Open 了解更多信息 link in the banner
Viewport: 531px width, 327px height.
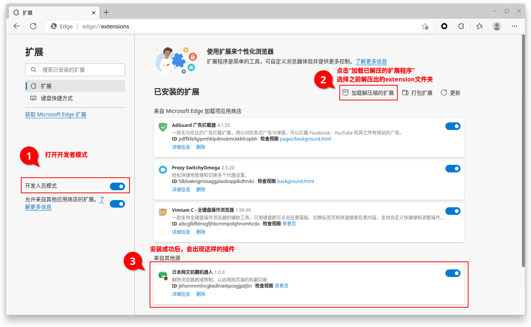pos(371,61)
